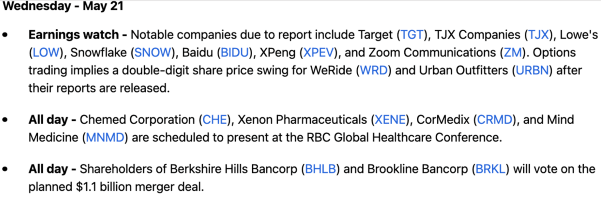Click the All day label about Shareholders vote

coord(53,169)
